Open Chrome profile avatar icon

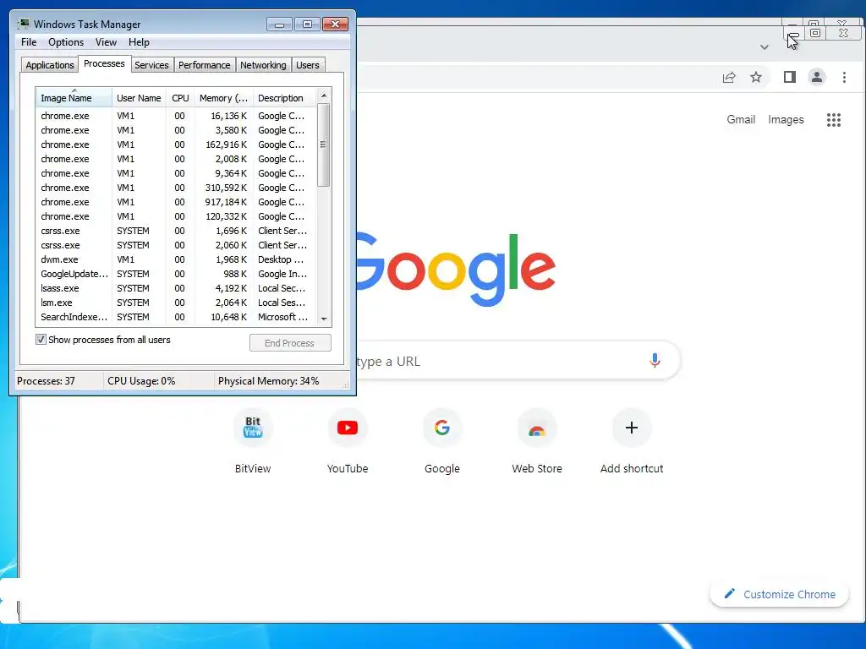tap(817, 77)
